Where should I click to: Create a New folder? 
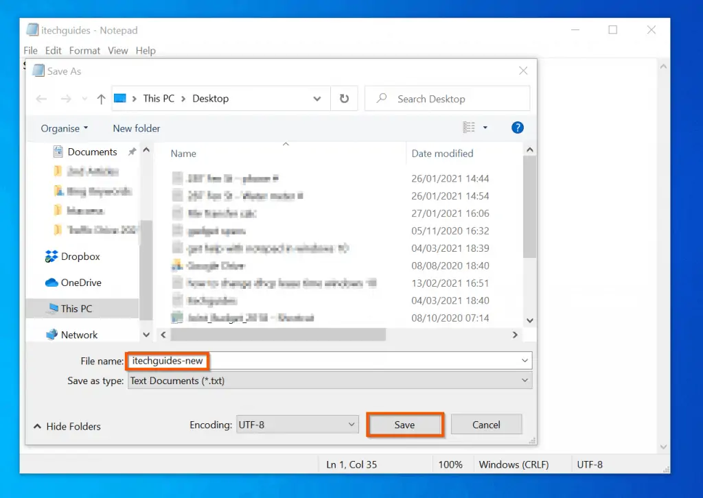tap(137, 128)
